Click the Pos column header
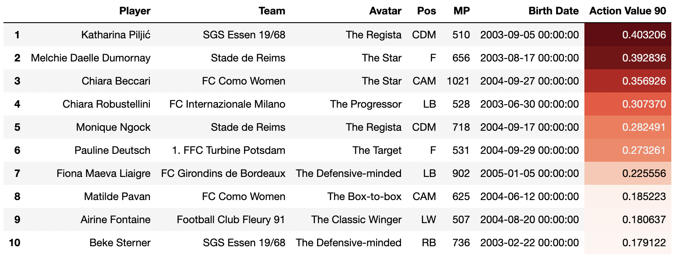677x258 pixels. click(x=426, y=11)
